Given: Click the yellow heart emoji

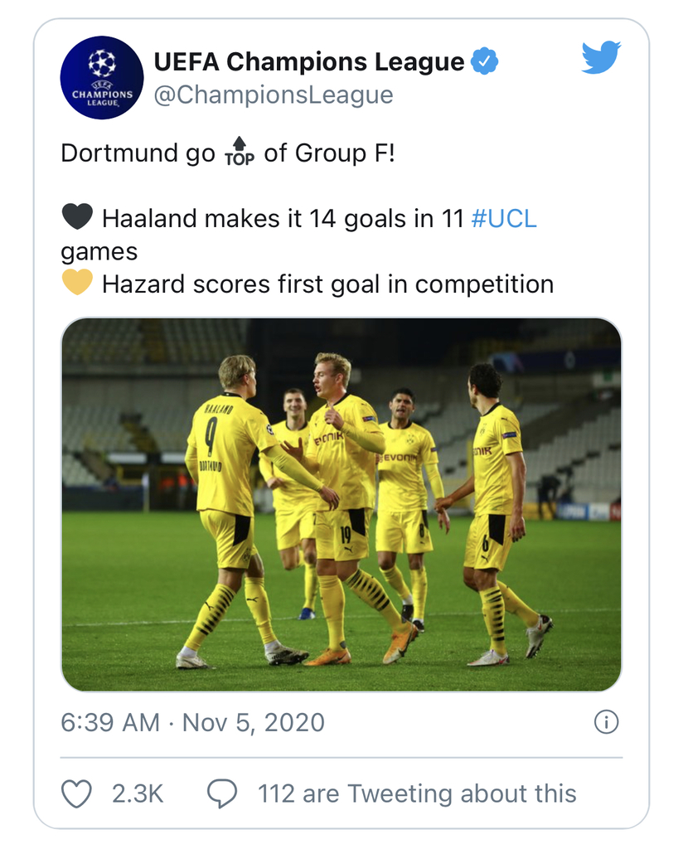Looking at the screenshot, I should (77, 283).
